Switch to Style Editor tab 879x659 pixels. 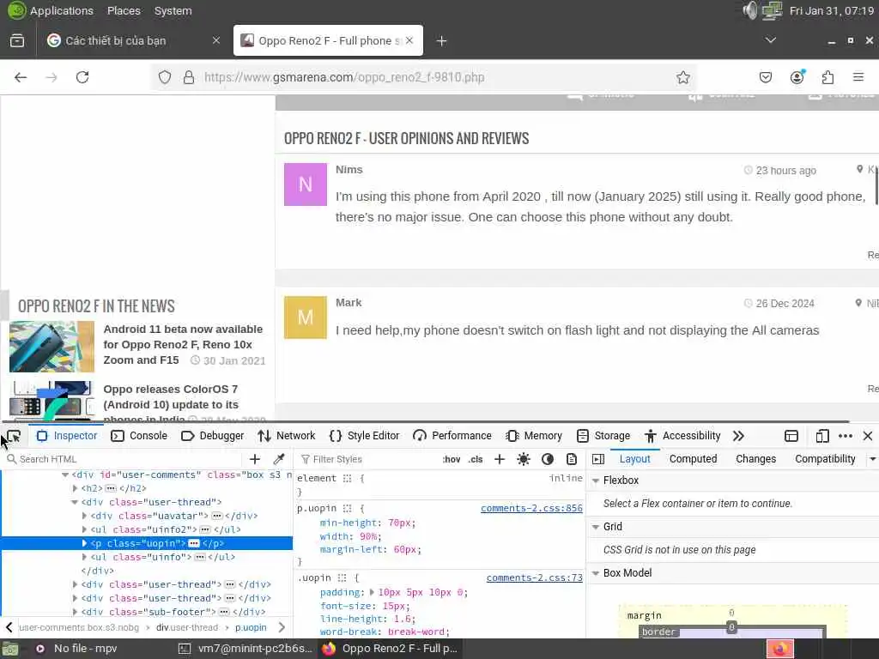coord(364,436)
